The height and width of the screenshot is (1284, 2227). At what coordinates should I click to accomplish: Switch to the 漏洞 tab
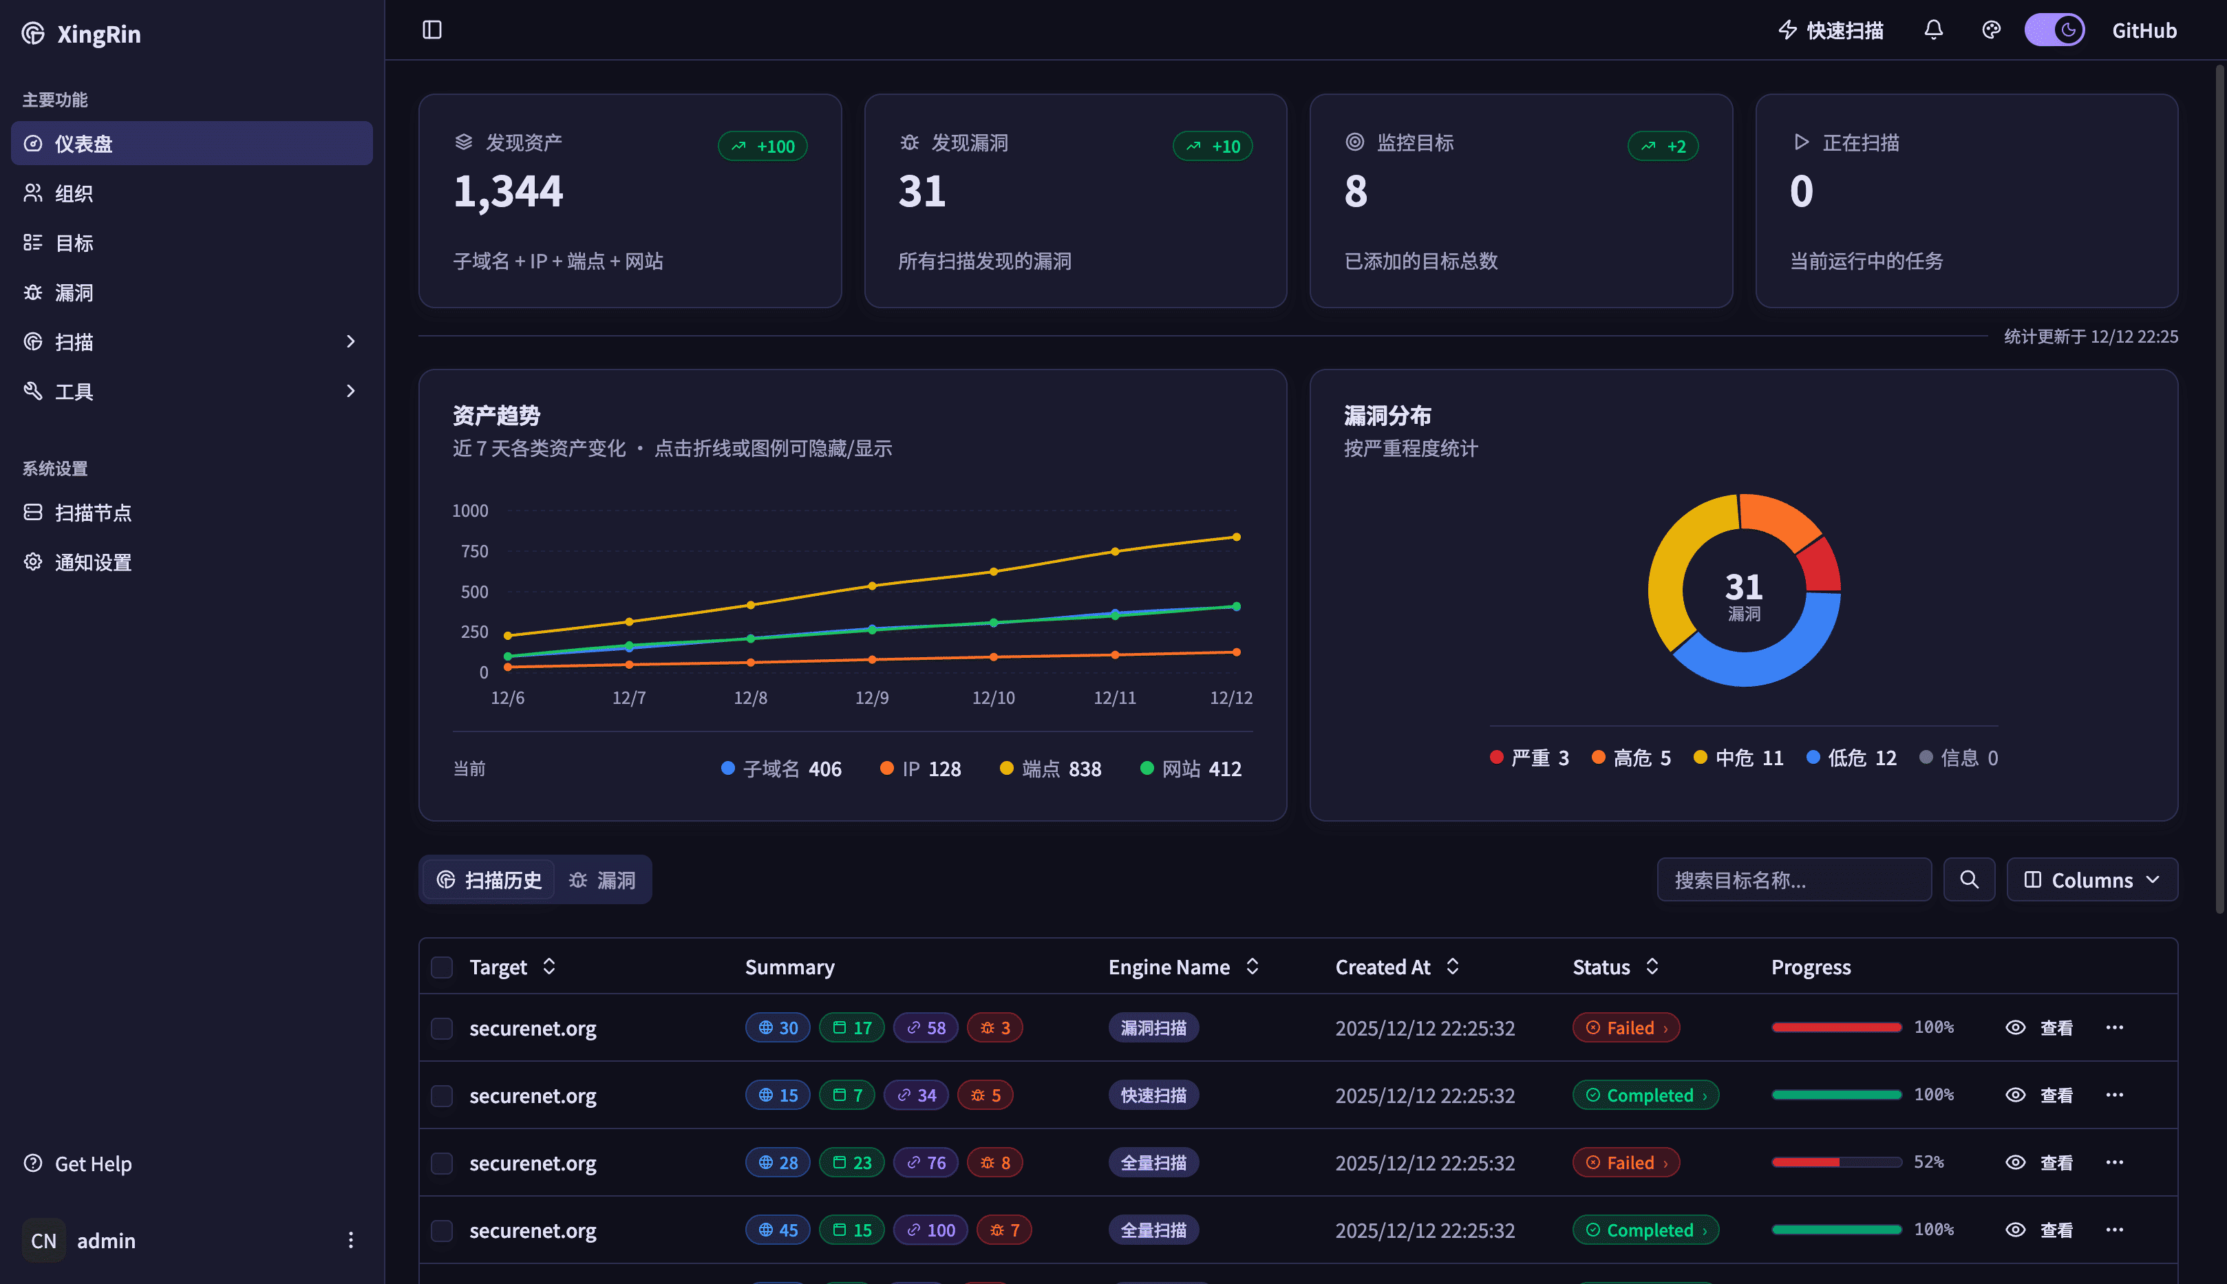click(602, 879)
